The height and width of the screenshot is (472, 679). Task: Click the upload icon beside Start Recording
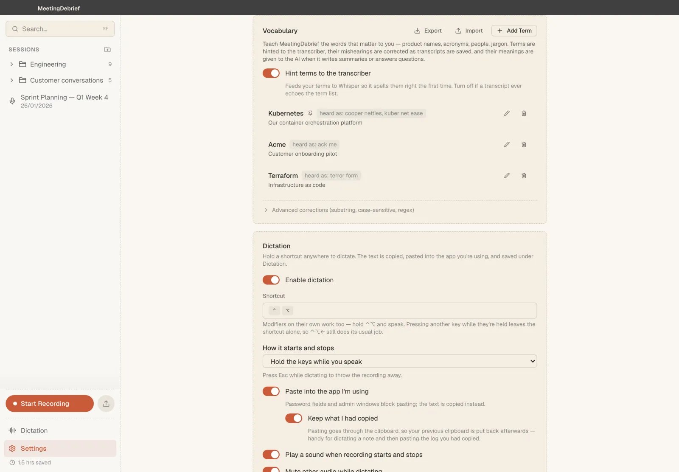pos(106,404)
